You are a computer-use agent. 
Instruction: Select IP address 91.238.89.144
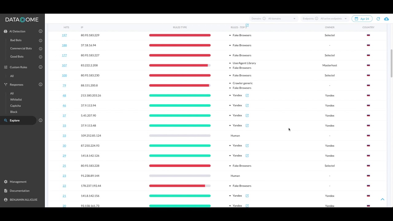pos(90,176)
